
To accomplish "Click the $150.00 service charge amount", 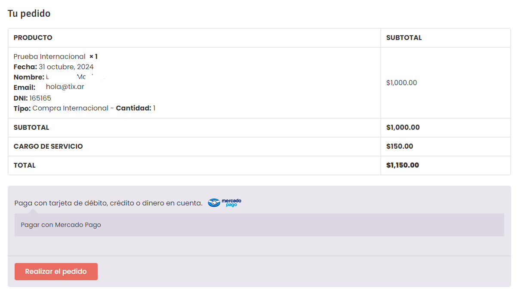I will (399, 147).
